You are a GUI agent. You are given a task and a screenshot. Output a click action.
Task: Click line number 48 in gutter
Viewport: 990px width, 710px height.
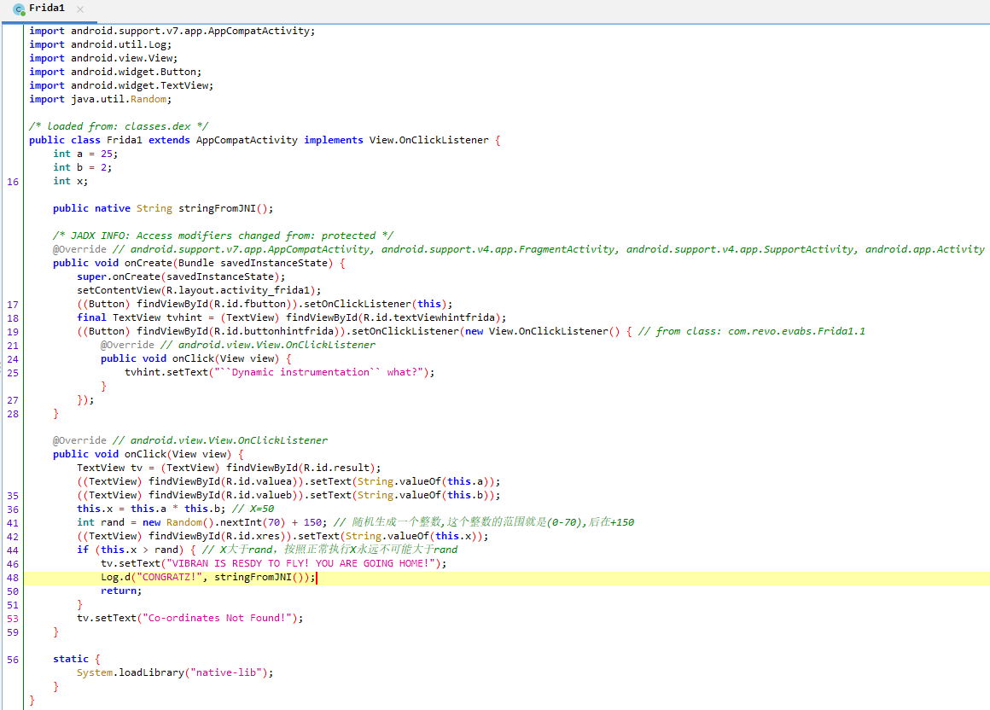[x=13, y=578]
